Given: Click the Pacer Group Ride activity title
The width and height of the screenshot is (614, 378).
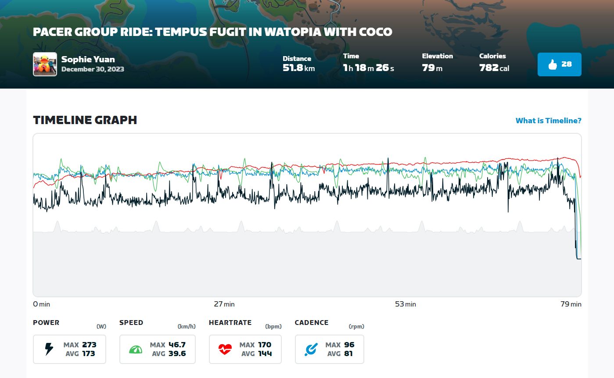Looking at the screenshot, I should tap(212, 32).
